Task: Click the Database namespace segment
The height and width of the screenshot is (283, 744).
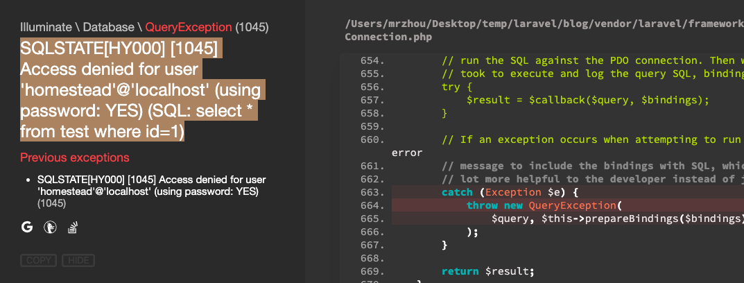Action: (110, 28)
